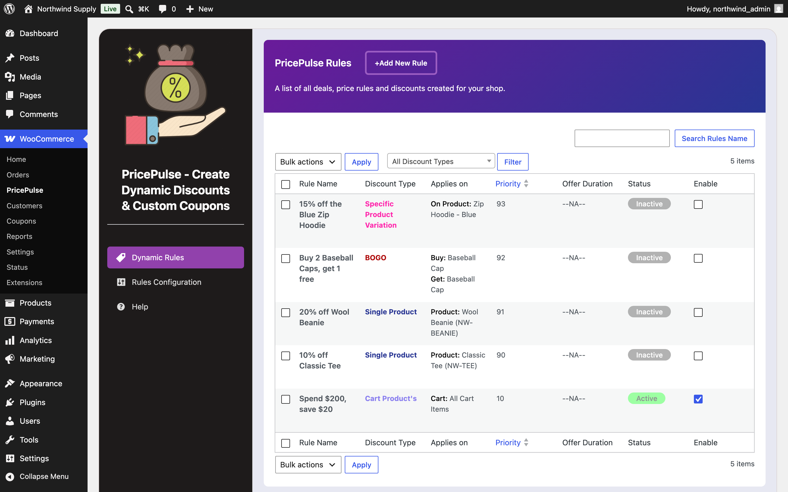The height and width of the screenshot is (492, 788).
Task: Disable the Spend $200, save $20 rule
Action: click(x=698, y=399)
